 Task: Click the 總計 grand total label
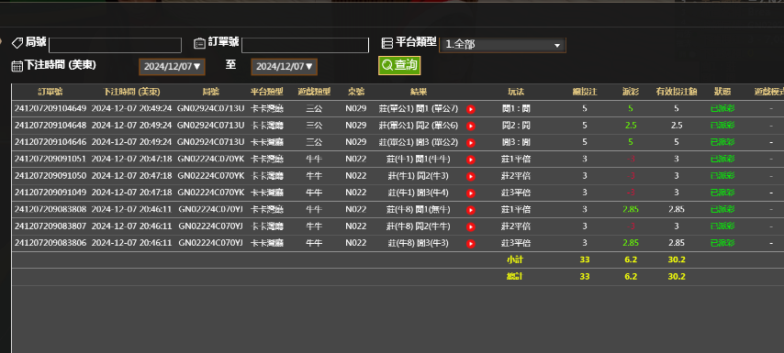tap(515, 277)
